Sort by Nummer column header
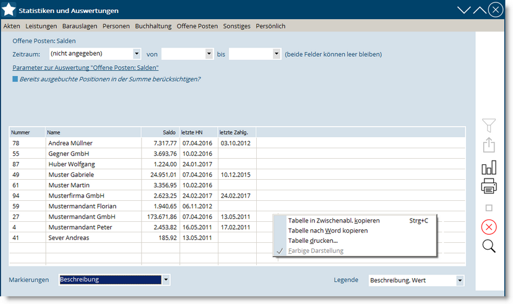 tap(27, 132)
